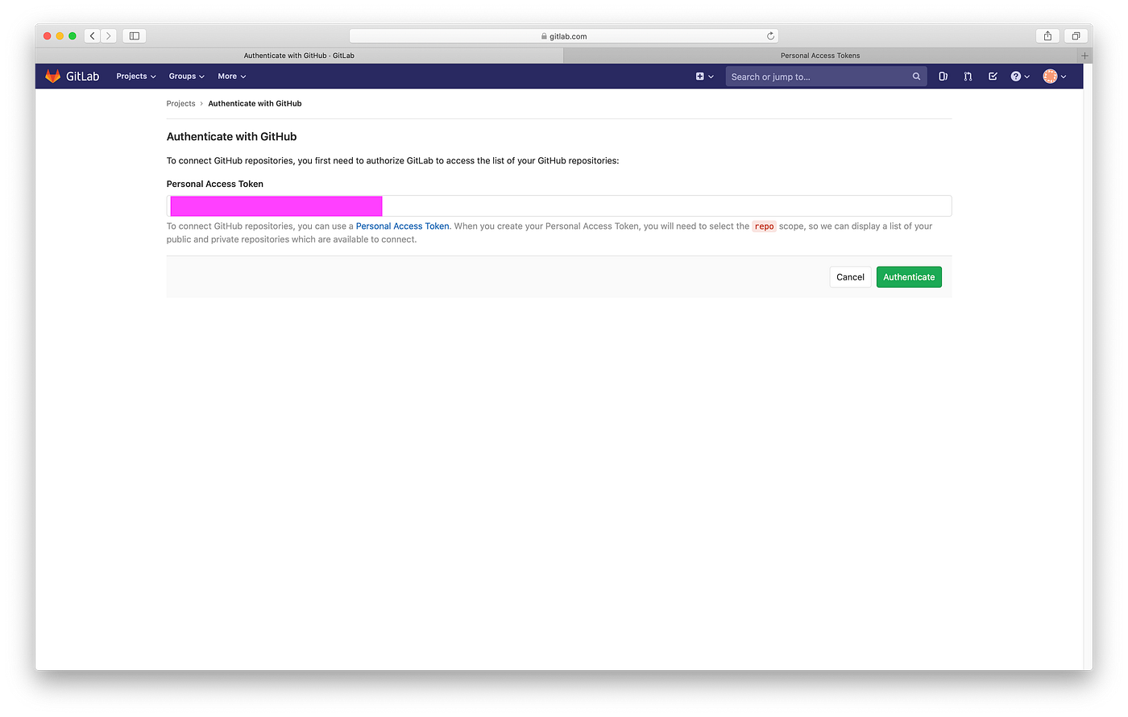The image size is (1128, 717).
Task: Click the search magnifier in the search bar
Action: point(915,76)
